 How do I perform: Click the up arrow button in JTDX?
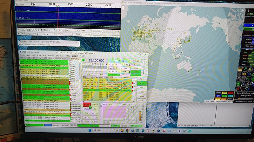111,68
